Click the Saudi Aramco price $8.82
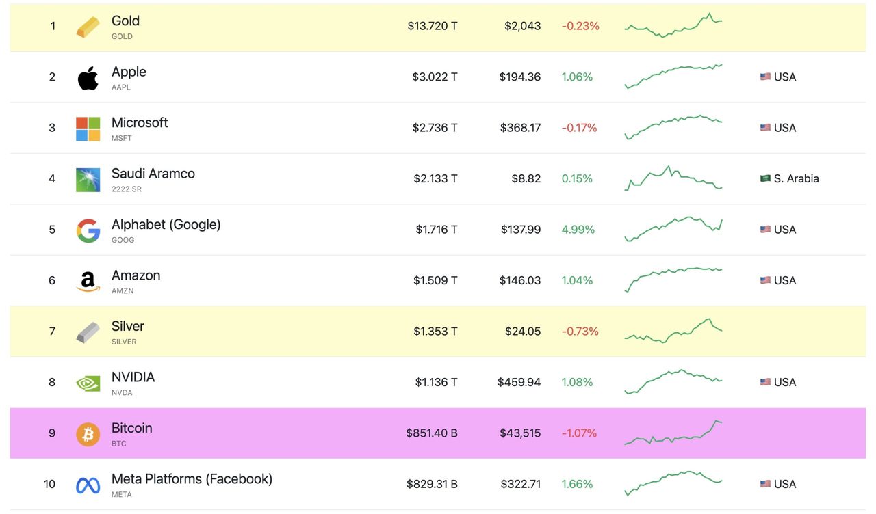The image size is (876, 514). pyautogui.click(x=526, y=178)
